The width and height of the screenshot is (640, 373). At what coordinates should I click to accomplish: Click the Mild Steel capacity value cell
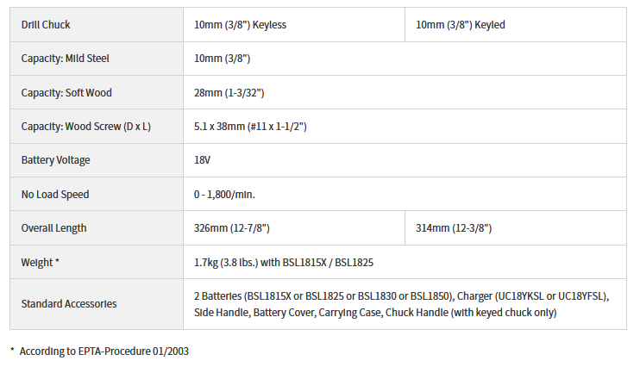coord(223,59)
